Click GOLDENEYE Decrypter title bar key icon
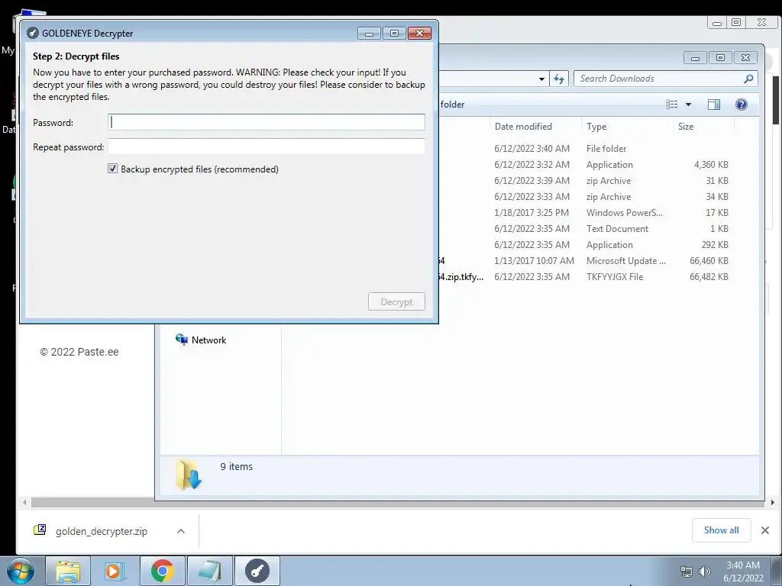The height and width of the screenshot is (586, 782). click(32, 34)
